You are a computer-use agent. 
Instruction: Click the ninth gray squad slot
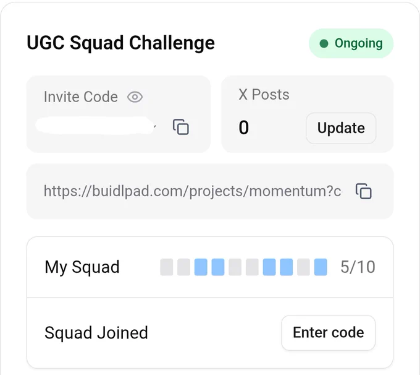(303, 267)
